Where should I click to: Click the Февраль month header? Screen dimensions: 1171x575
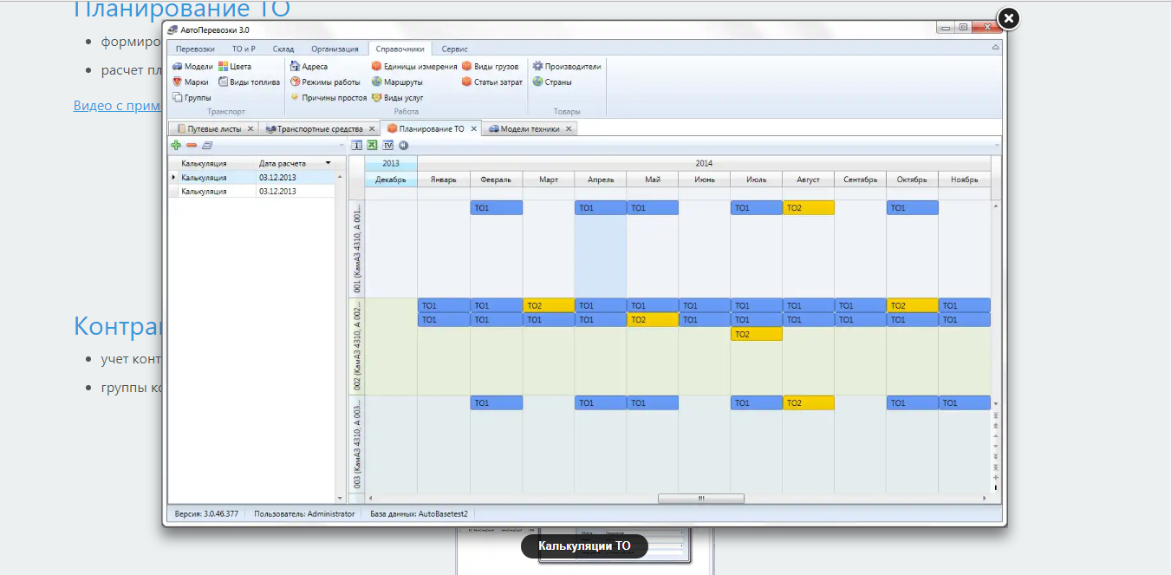point(496,180)
